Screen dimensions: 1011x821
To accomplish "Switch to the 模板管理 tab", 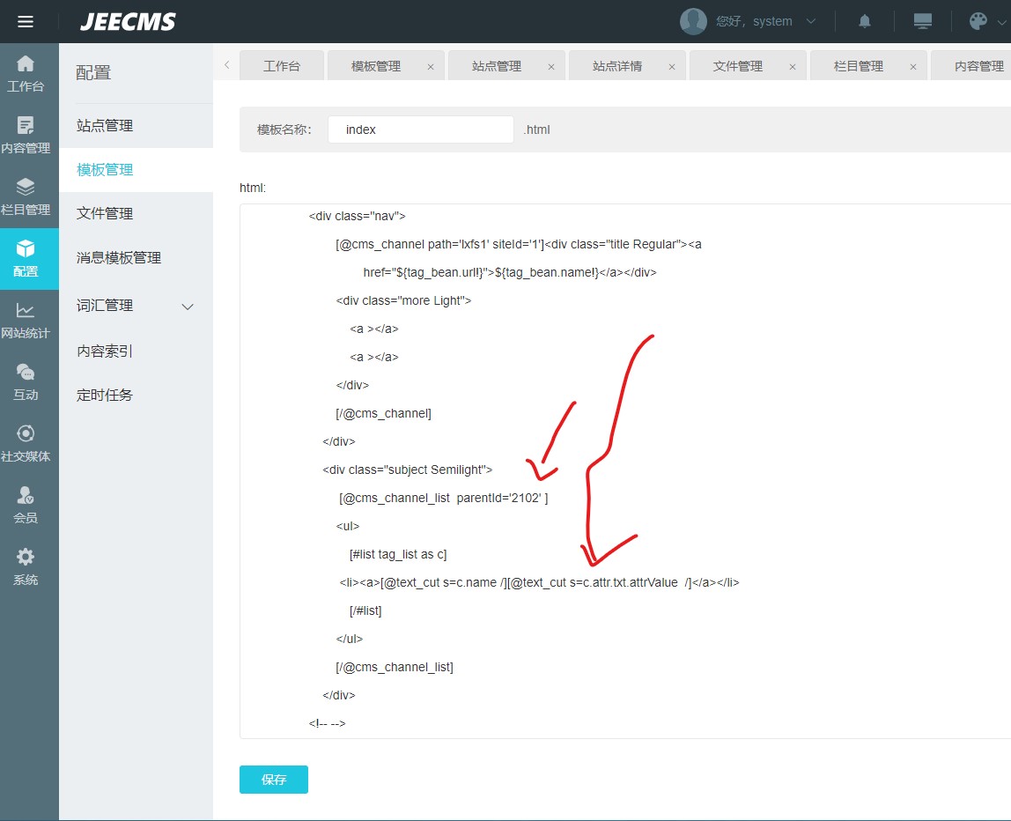I will click(x=376, y=66).
